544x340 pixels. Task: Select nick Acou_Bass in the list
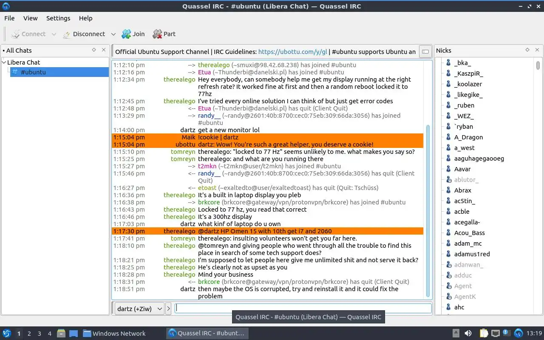coord(469,233)
